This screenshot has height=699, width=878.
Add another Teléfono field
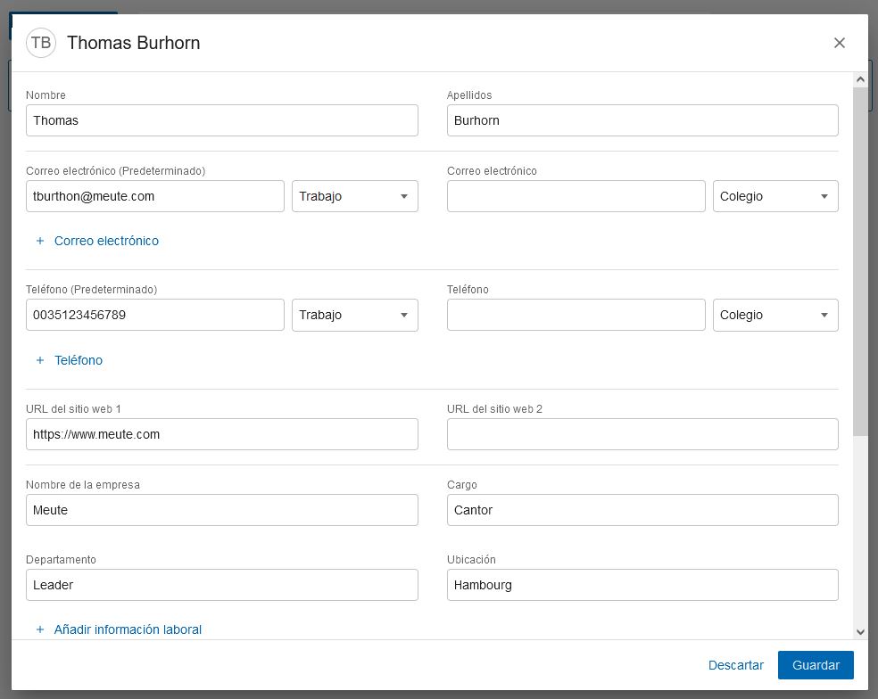click(x=79, y=360)
